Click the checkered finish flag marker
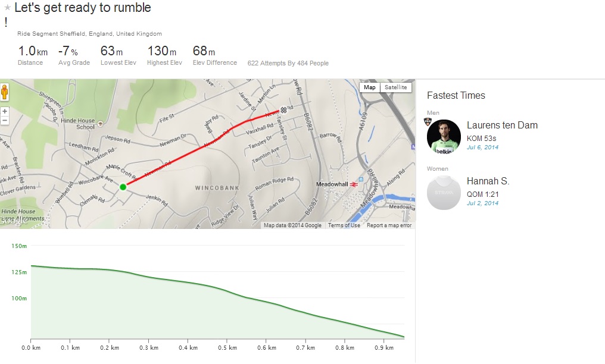This screenshot has height=364, width=605. click(x=283, y=109)
